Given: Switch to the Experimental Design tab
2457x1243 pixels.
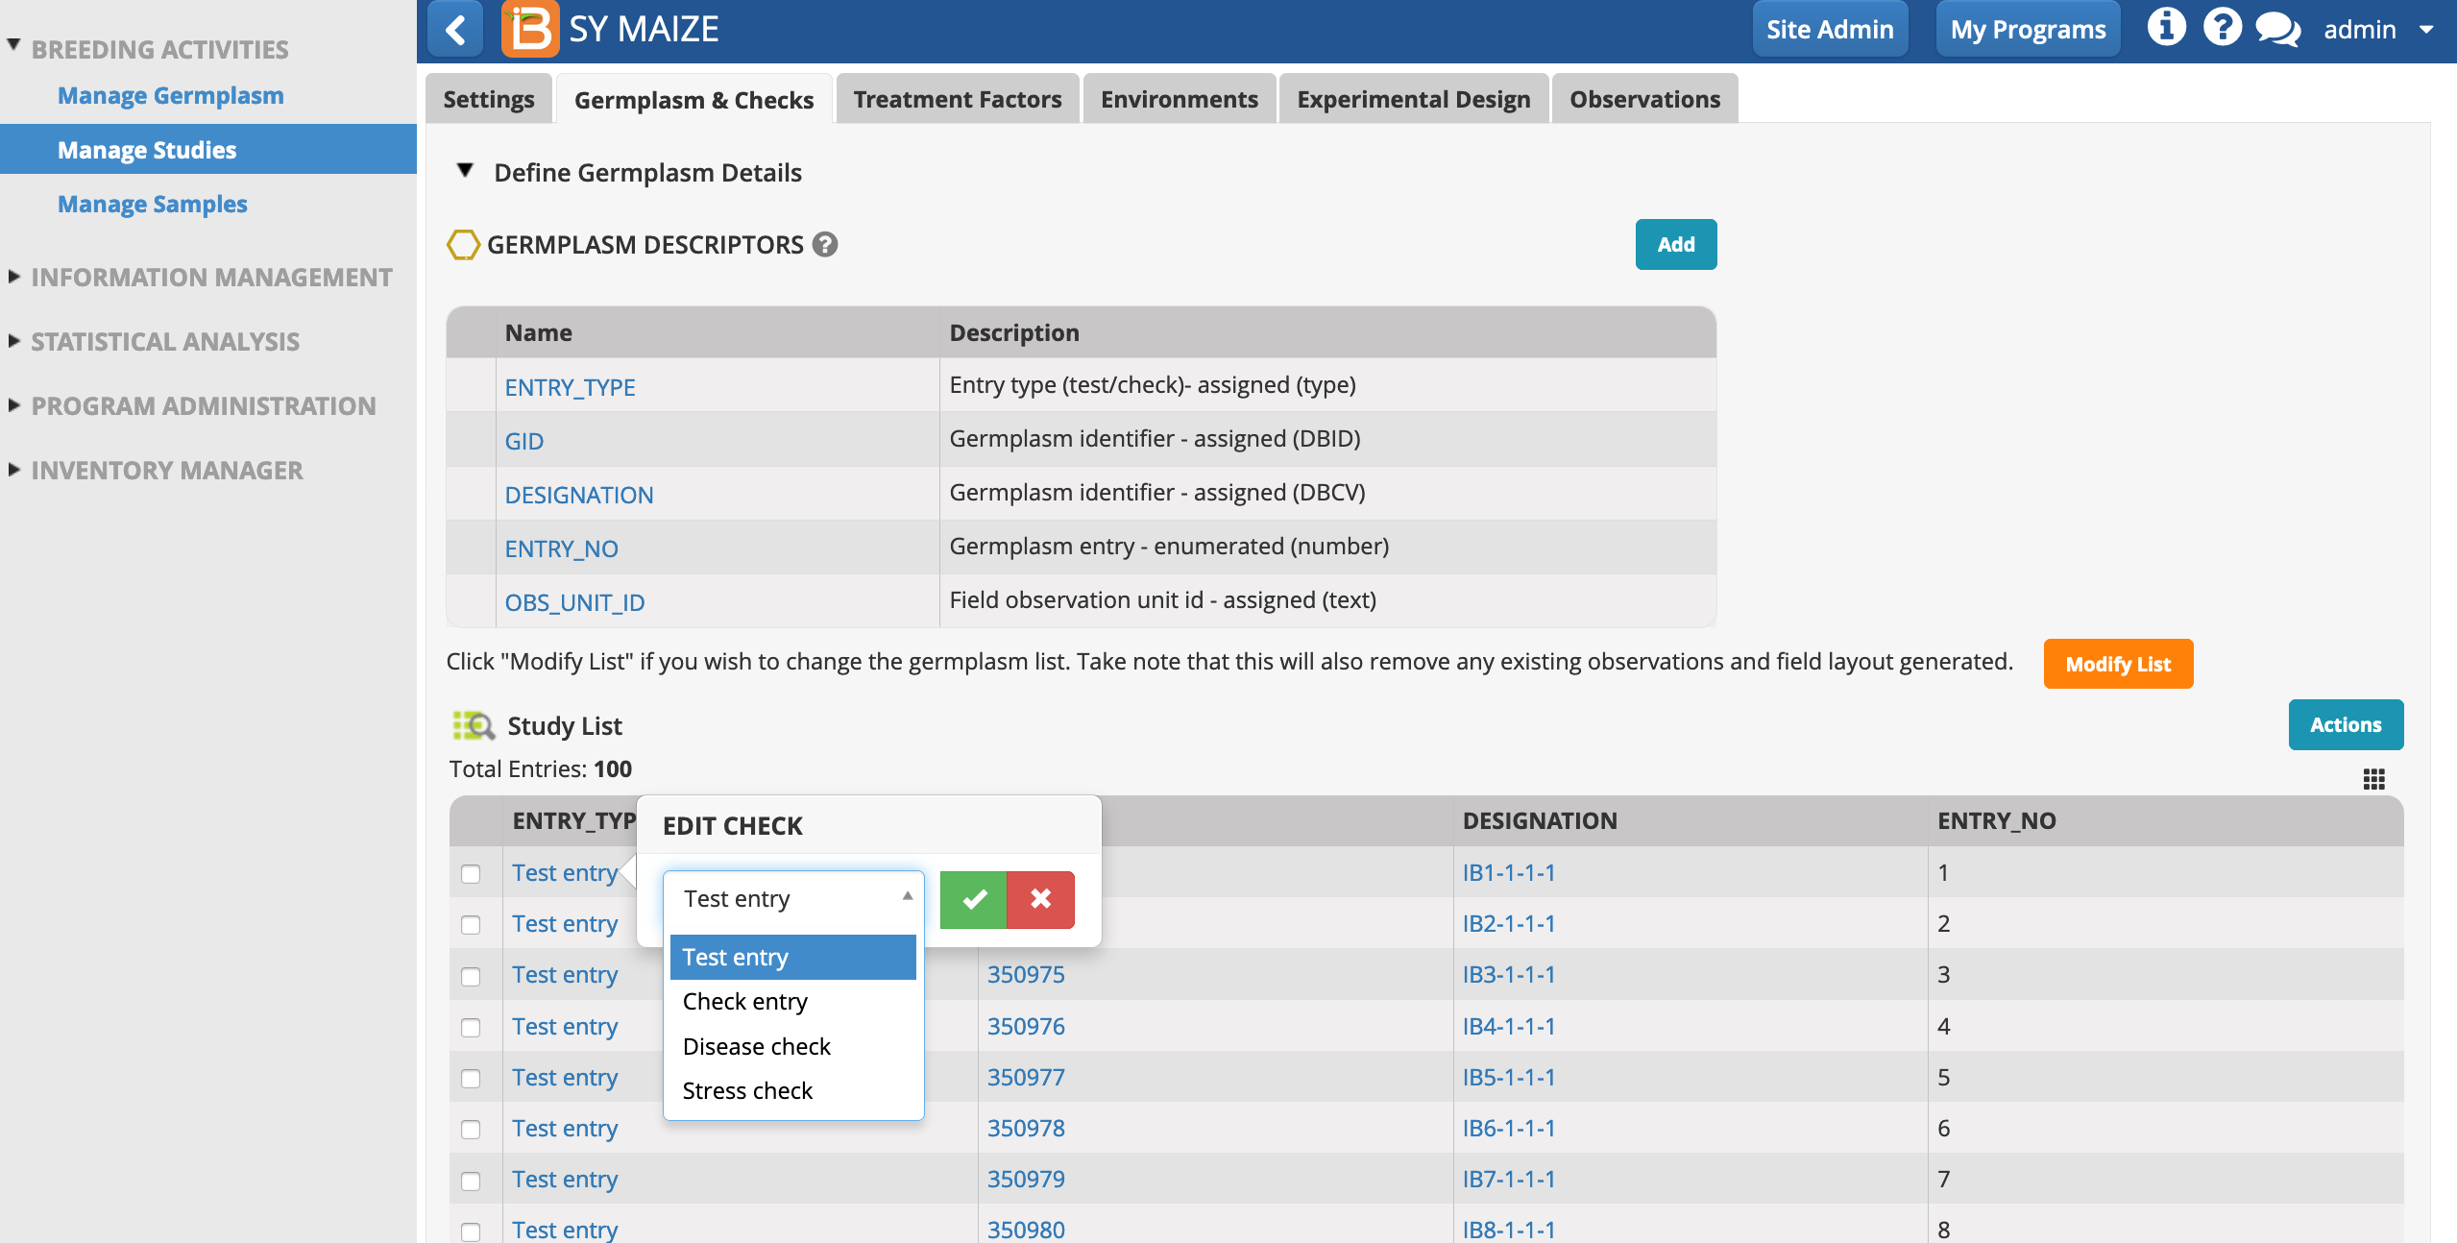Looking at the screenshot, I should 1413,99.
